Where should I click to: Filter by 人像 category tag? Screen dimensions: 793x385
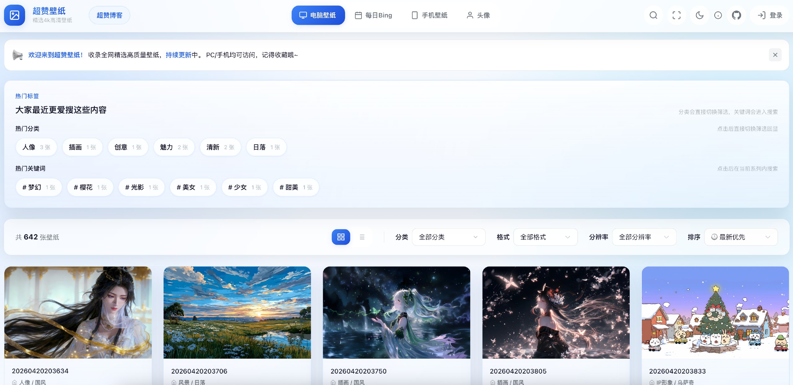[36, 147]
